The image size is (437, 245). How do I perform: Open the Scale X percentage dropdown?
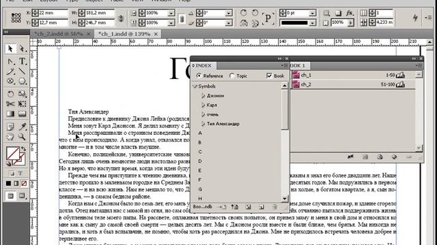171,13
